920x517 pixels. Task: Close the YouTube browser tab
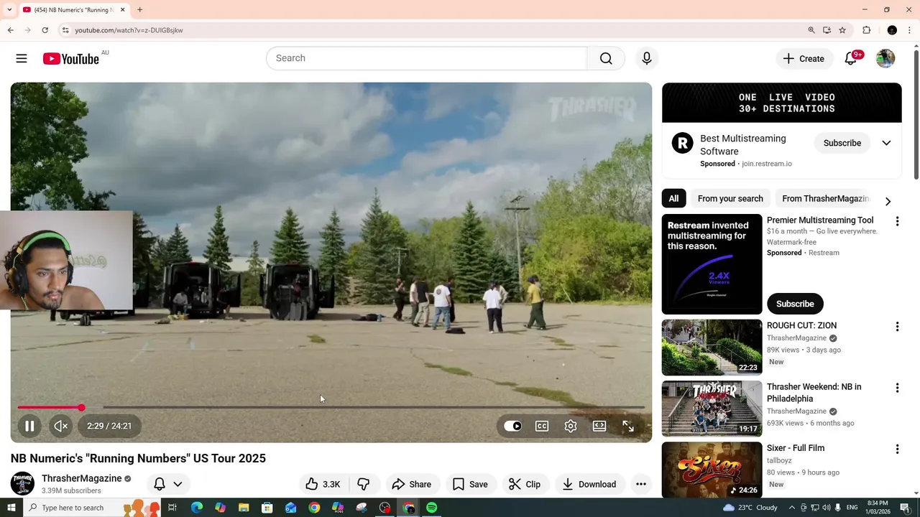point(122,9)
